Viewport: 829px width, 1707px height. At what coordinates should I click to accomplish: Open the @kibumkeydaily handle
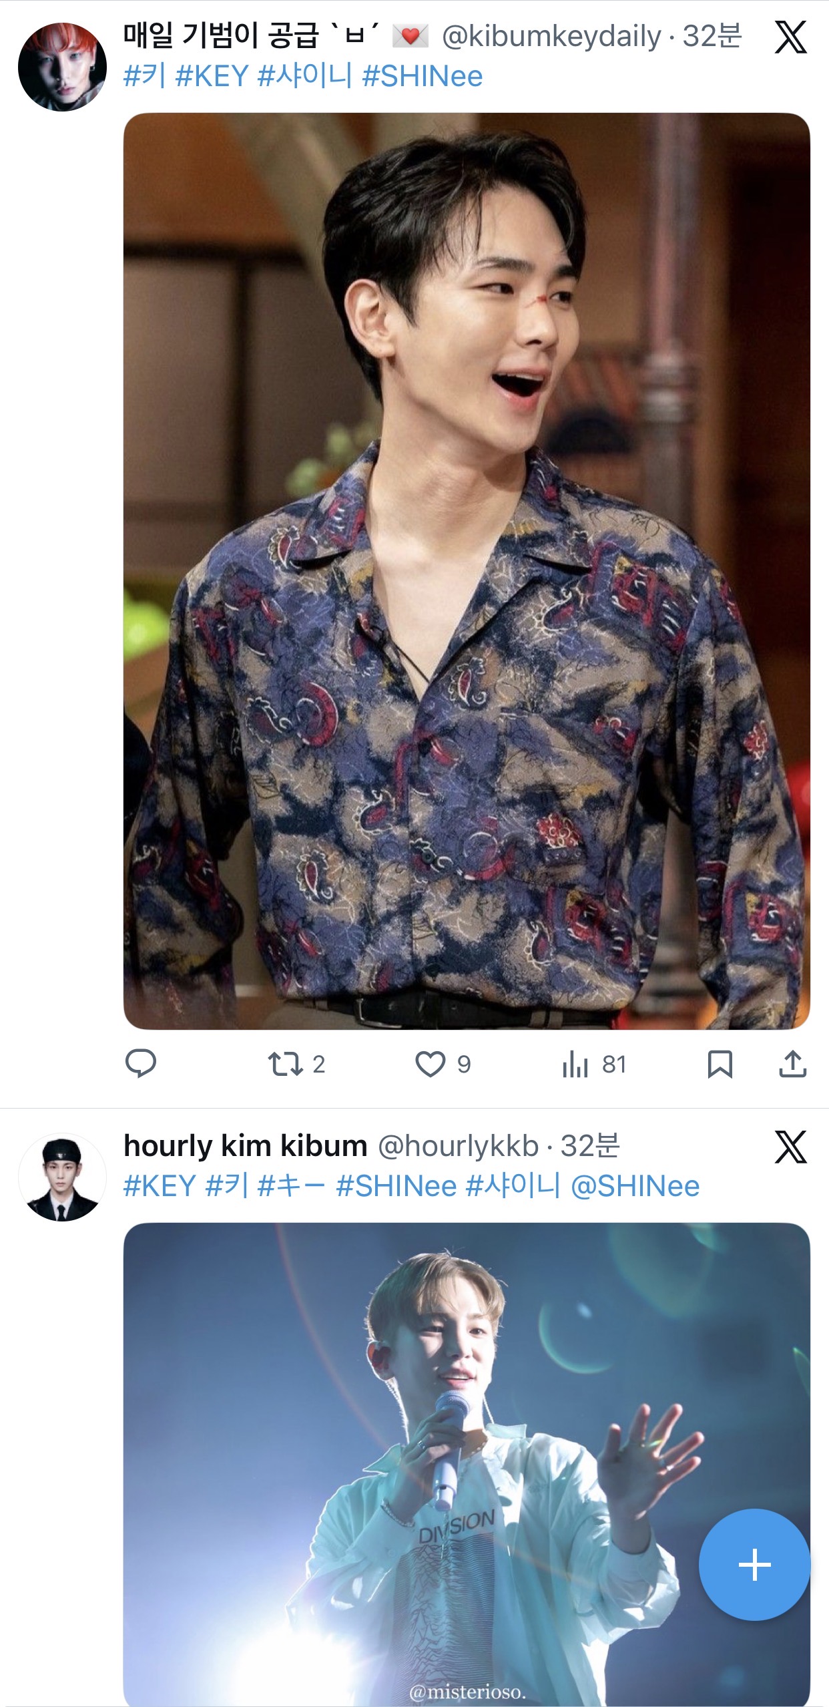click(x=551, y=36)
